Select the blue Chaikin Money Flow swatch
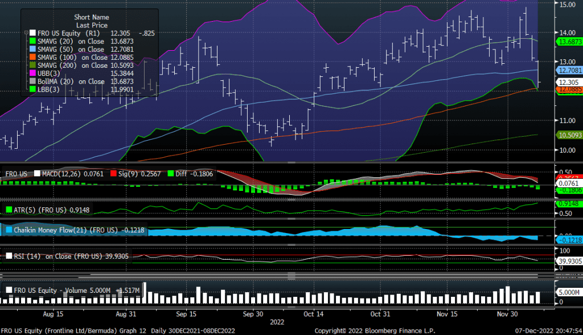Image resolution: width=583 pixels, height=335 pixels. click(x=9, y=230)
